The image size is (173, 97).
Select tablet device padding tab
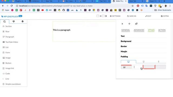144,62
